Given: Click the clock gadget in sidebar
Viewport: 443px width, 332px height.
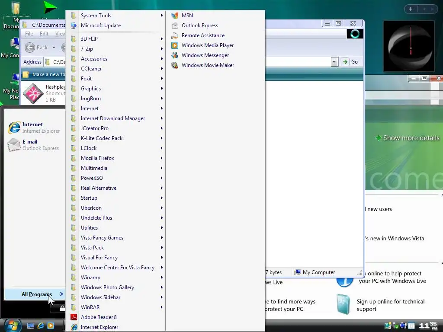Looking at the screenshot, I should pyautogui.click(x=409, y=46).
